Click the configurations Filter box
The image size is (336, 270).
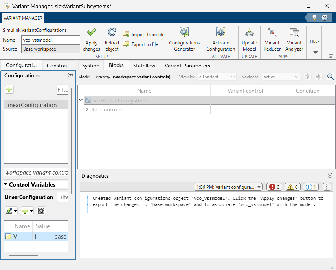tap(62, 89)
